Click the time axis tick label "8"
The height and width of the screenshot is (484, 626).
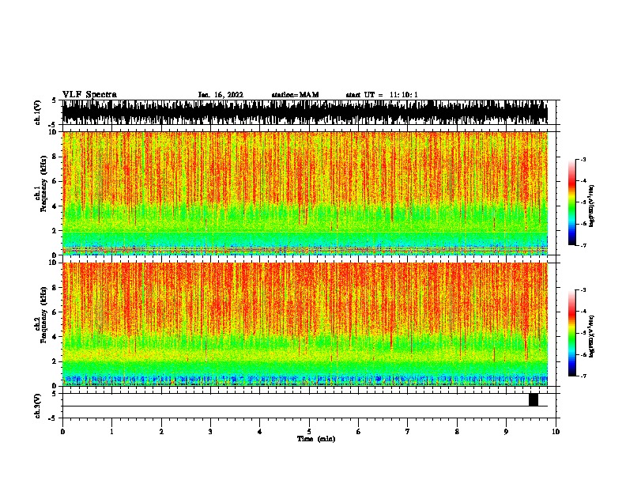457,432
